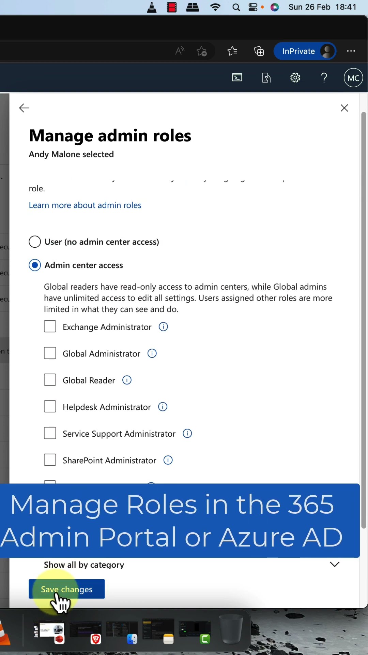Viewport: 368px width, 655px height.
Task: Open the browser collections icon
Action: tap(259, 51)
